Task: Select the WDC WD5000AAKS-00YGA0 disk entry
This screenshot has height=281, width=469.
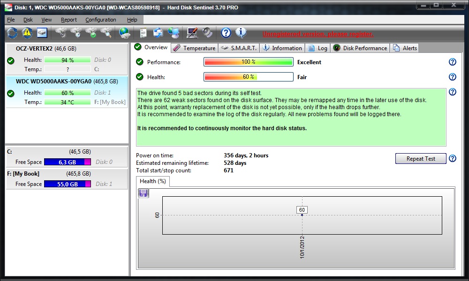Action: (x=67, y=92)
